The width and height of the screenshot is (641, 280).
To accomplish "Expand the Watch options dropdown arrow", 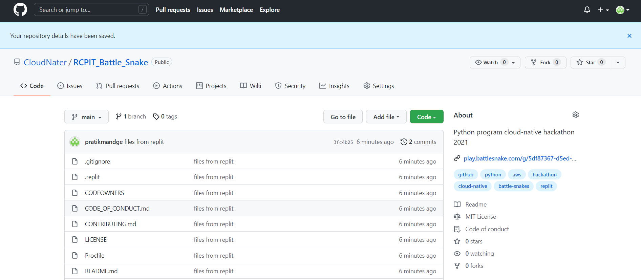I will pos(514,63).
